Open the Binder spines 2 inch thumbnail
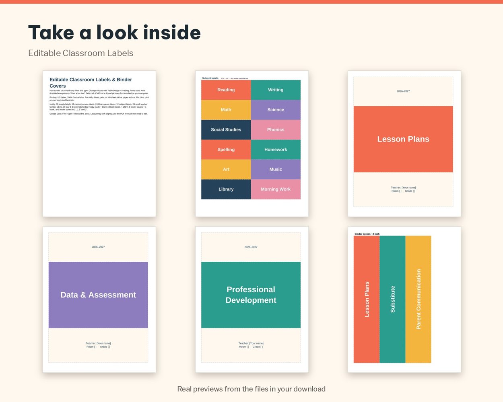 404,299
